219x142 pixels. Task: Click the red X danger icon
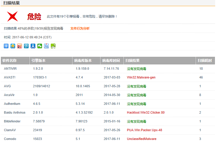[13, 16]
